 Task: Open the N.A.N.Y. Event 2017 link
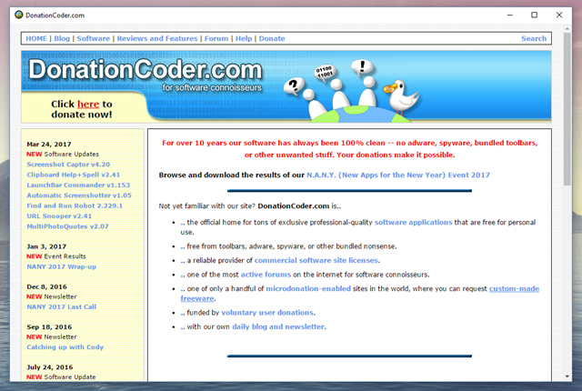pos(398,175)
